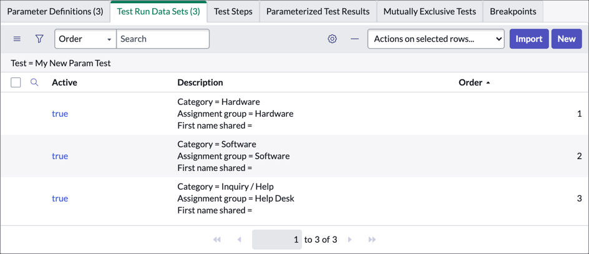
Task: Open the list personalization gear
Action: point(332,39)
